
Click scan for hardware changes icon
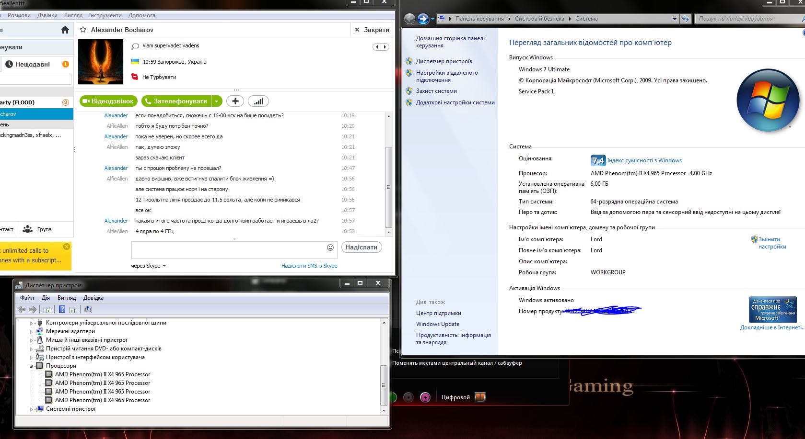(x=88, y=310)
